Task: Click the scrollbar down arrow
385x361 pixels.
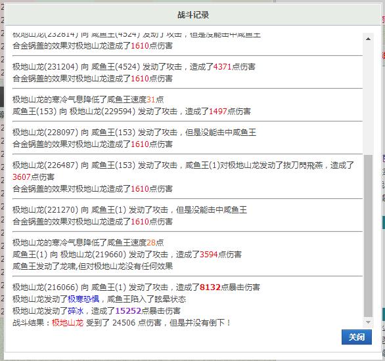Action: [368, 322]
